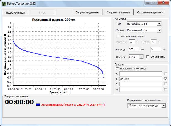Image resolution: width=171 pixels, height=126 pixels.
Task: Enable Показывать легенду checkbox
Action: (117, 69)
